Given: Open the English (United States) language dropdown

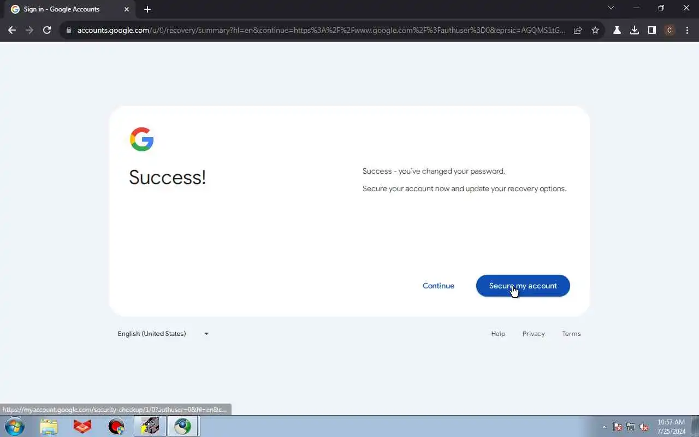Looking at the screenshot, I should [163, 334].
